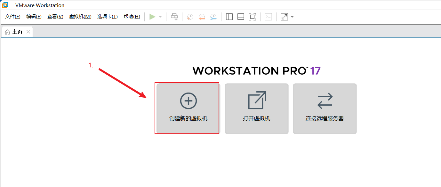Close the 主页 tab
Screen dimensions: 441x187
(x=28, y=32)
